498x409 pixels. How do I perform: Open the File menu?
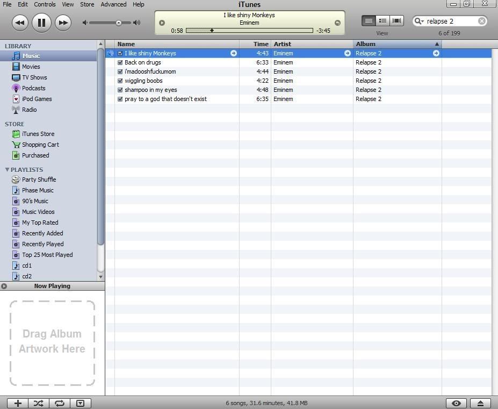click(7, 4)
